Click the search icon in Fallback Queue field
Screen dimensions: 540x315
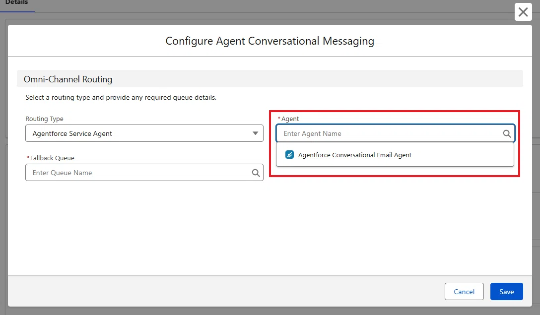pos(256,173)
